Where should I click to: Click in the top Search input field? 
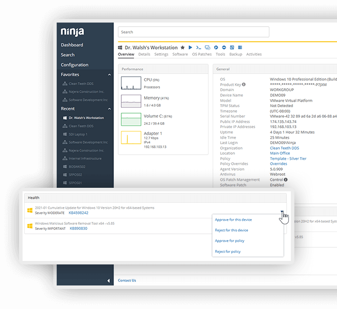click(194, 32)
